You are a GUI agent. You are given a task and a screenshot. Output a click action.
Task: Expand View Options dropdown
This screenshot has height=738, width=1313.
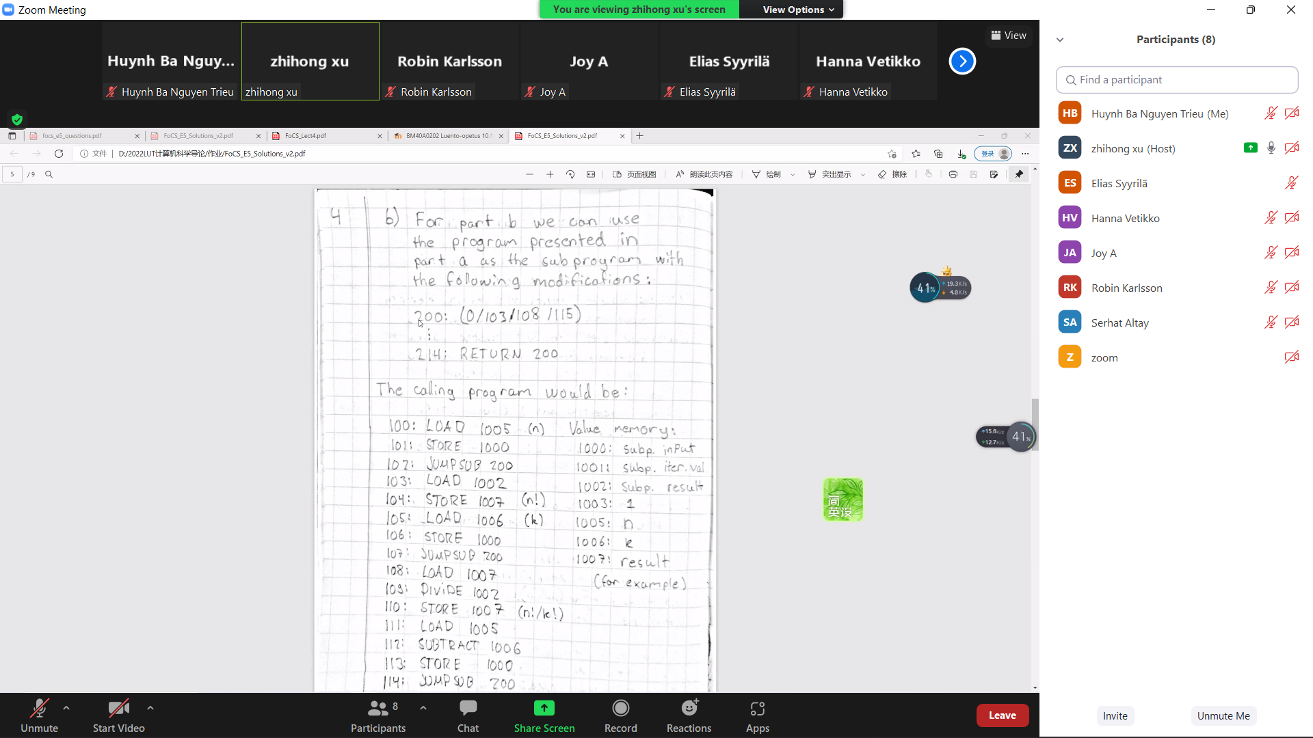(x=798, y=10)
